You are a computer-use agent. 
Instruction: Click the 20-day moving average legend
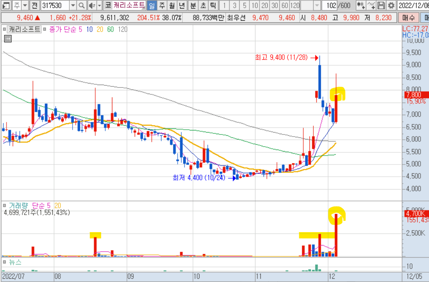100,29
